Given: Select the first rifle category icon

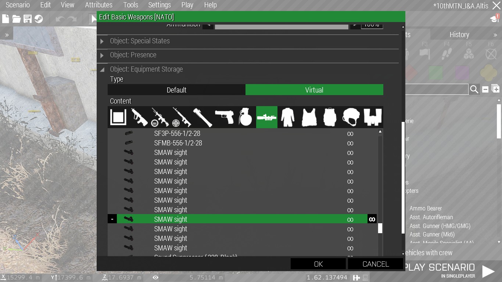Looking at the screenshot, I should pos(139,117).
